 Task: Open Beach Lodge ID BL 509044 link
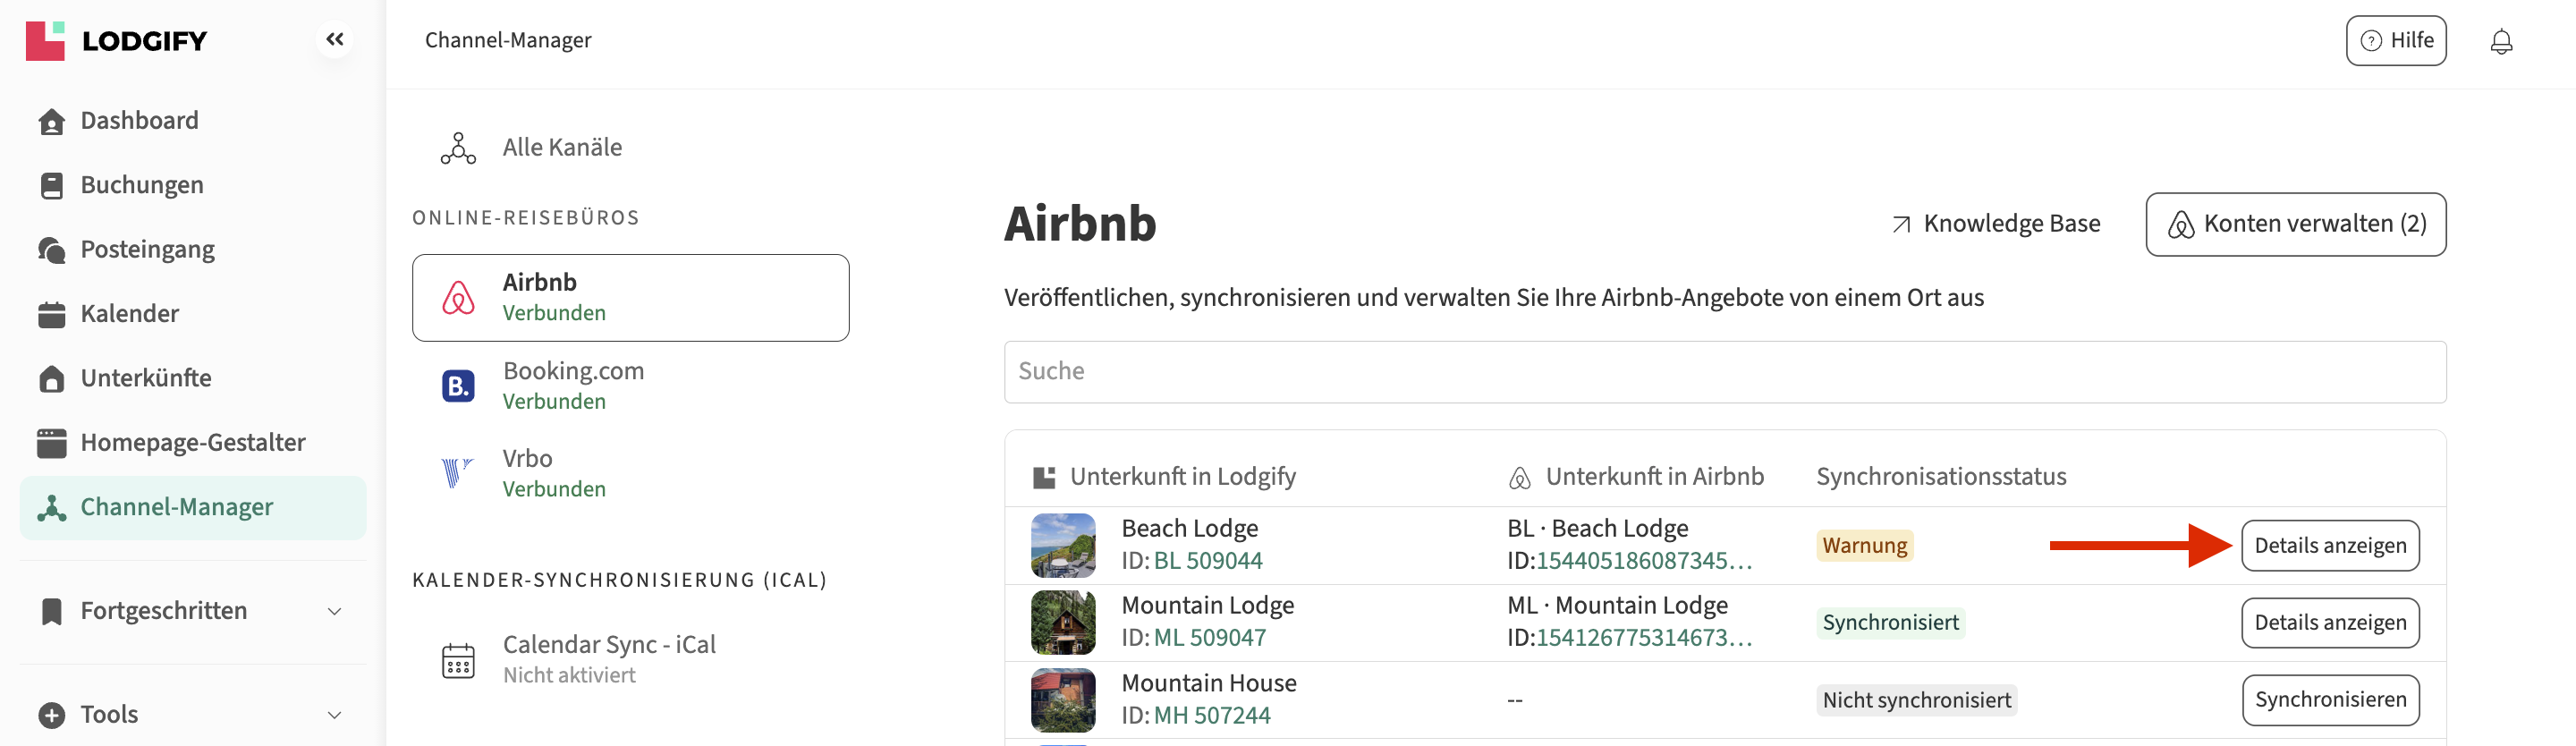click(1207, 561)
